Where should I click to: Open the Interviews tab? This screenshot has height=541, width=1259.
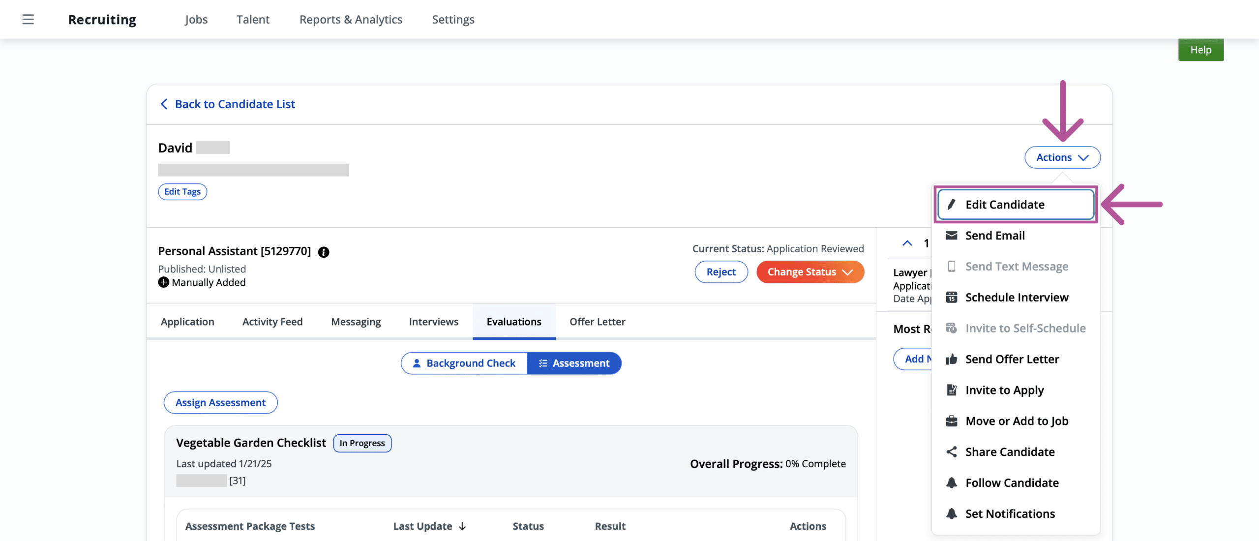(434, 322)
